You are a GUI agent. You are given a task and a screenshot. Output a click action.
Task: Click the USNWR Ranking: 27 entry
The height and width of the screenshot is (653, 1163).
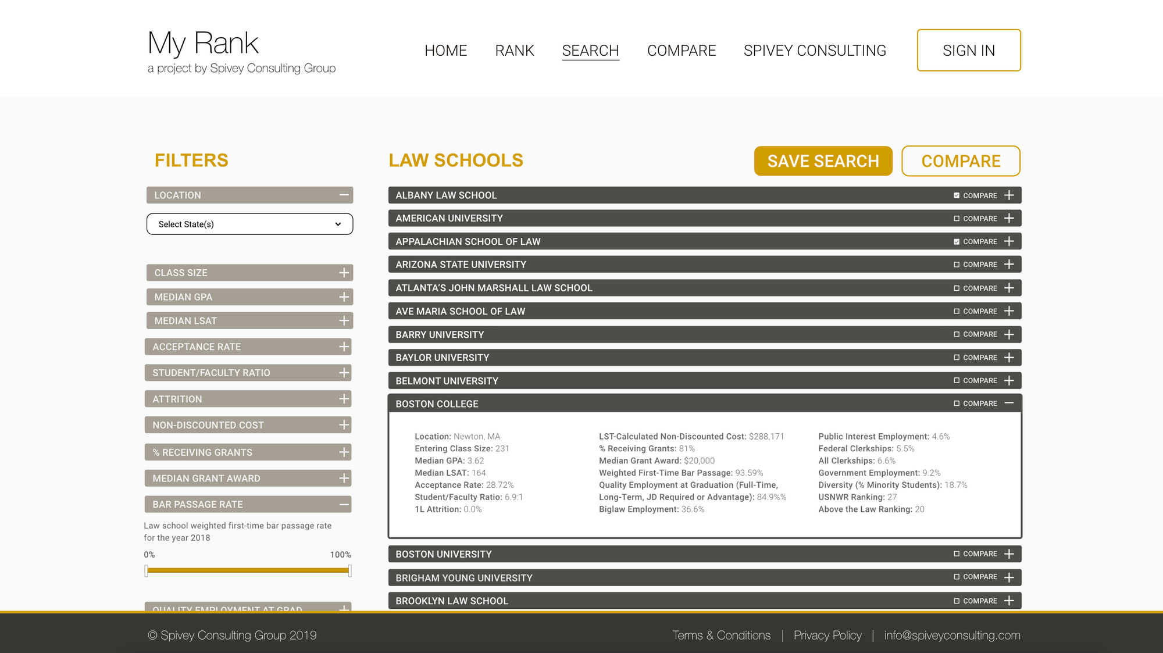click(x=858, y=497)
